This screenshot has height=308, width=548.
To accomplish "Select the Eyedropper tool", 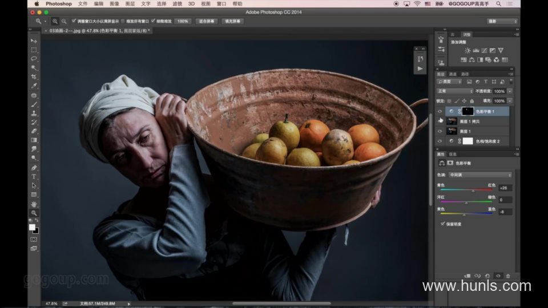I will click(x=34, y=86).
